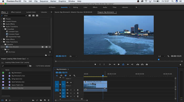Click the Accelerated Effects filter icon
The image size is (184, 102).
point(30,16)
